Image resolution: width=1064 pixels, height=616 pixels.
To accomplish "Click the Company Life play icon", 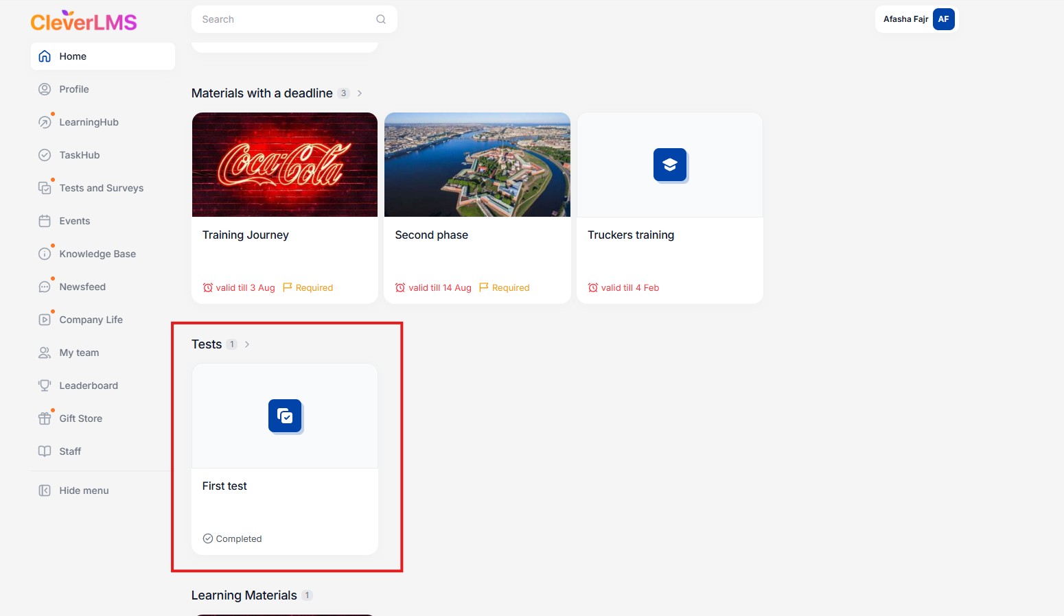I will 45,320.
